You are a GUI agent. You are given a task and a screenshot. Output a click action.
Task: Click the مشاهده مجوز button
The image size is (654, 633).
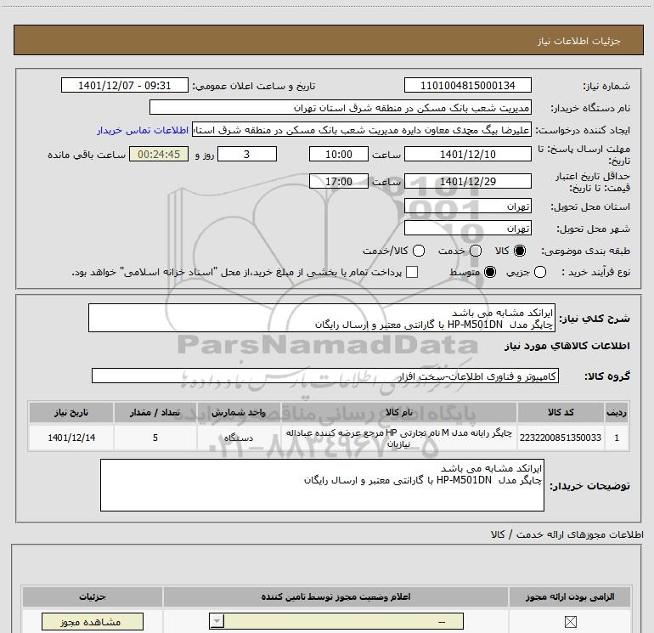(93, 622)
